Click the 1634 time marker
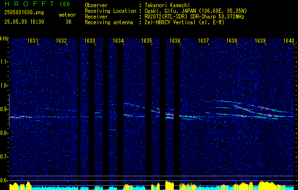The image size is (298, 190). click(118, 41)
